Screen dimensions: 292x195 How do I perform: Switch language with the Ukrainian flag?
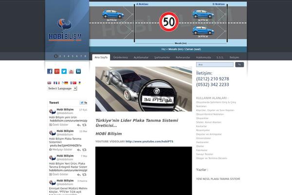pyautogui.click(x=80, y=83)
